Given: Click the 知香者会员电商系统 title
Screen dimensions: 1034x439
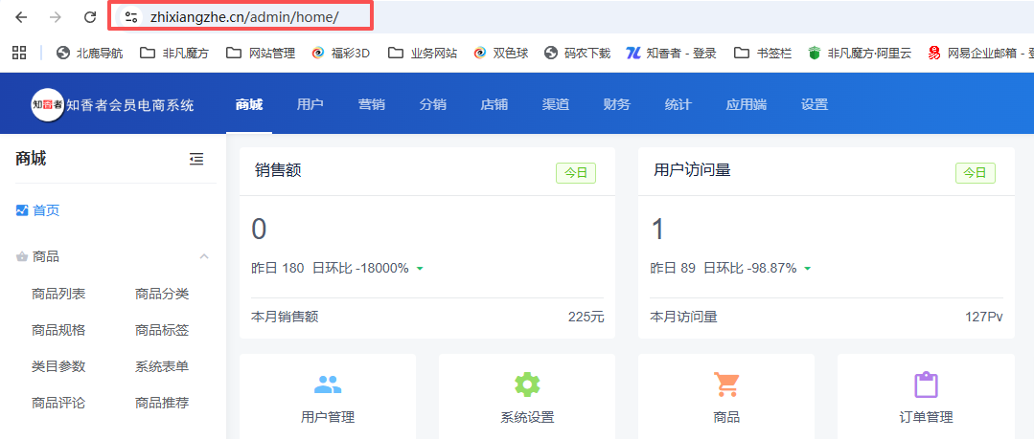Looking at the screenshot, I should (130, 104).
